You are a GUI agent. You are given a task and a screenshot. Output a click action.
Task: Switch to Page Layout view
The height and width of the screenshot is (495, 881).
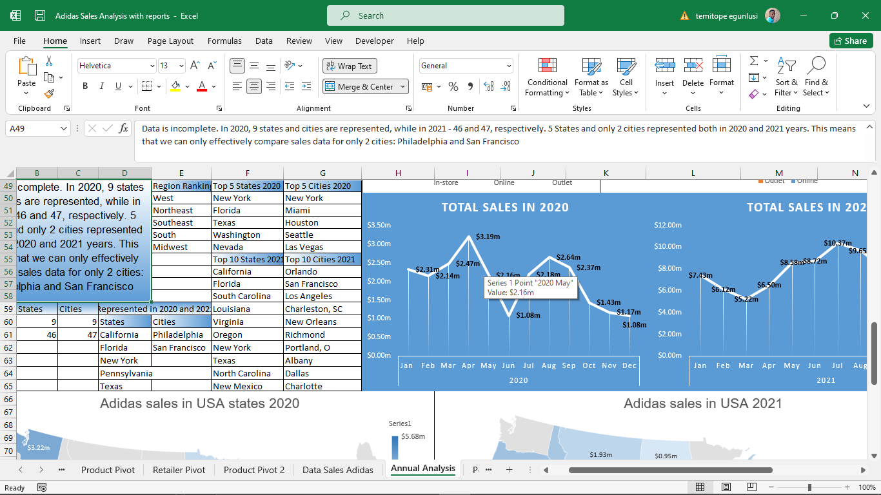(x=726, y=487)
